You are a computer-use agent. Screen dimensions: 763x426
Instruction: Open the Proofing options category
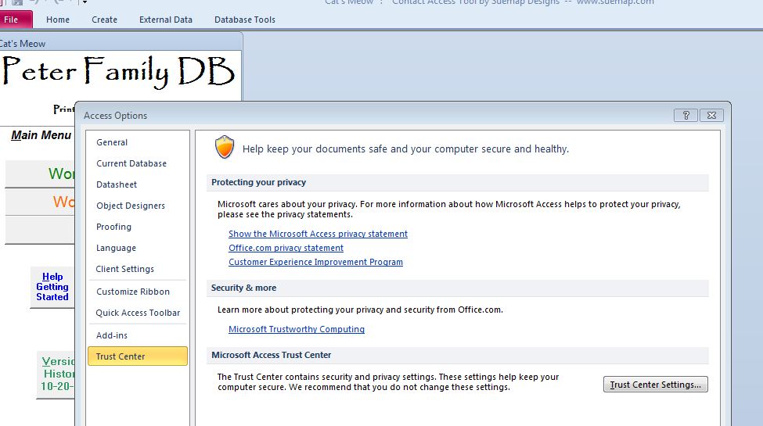point(138,227)
